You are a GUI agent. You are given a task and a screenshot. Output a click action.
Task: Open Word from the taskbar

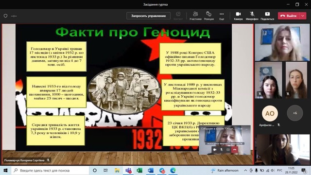click(x=151, y=171)
